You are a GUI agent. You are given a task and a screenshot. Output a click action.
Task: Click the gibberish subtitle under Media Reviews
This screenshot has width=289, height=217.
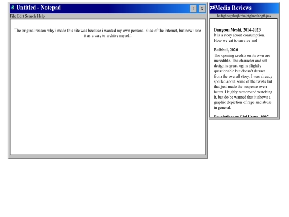[244, 16]
